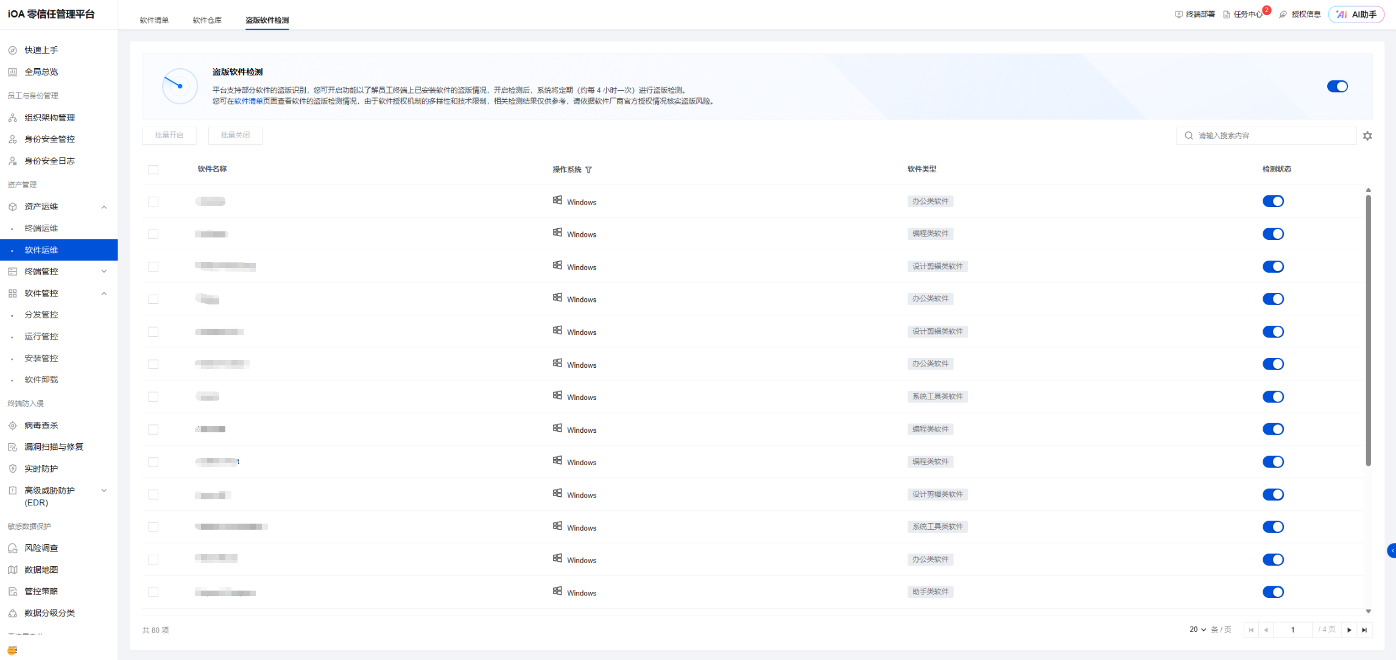Viewport: 1396px width, 660px height.
Task: Click the 批量开启 button
Action: [169, 135]
